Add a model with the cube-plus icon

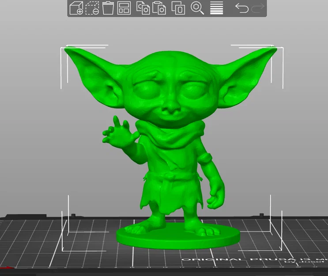click(x=76, y=8)
